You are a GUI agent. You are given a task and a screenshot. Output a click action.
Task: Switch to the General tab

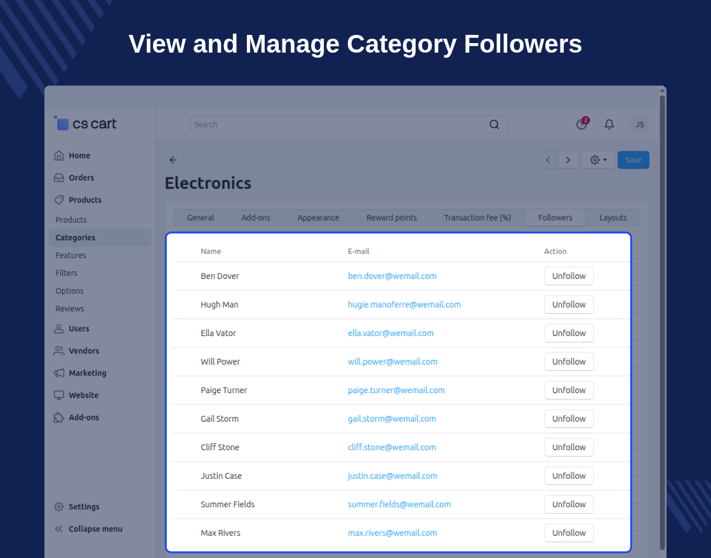[x=201, y=218]
